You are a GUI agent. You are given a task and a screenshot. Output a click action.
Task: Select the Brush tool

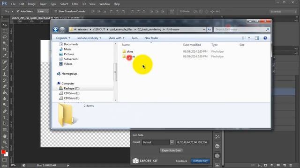tap(5, 68)
